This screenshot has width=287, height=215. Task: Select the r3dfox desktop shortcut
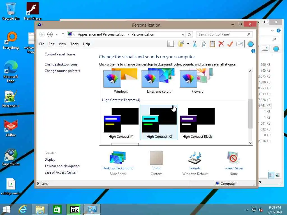pos(11,128)
